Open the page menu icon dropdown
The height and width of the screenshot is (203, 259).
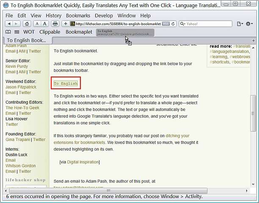tap(240, 24)
